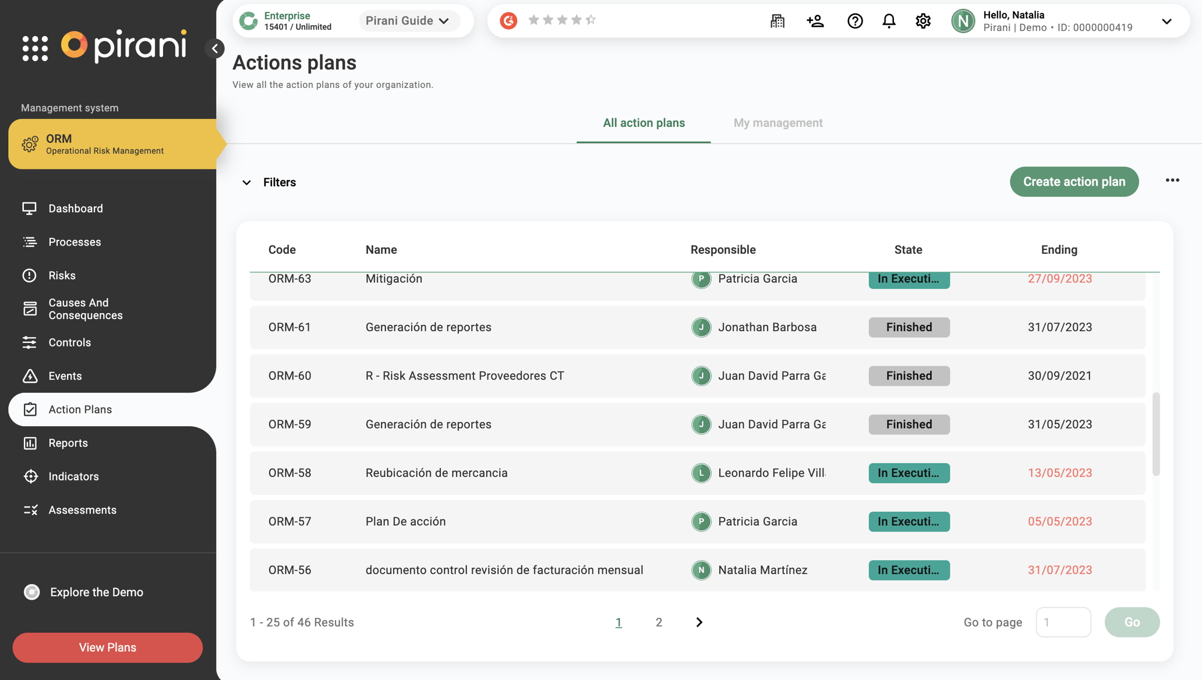
Task: Navigate to Causes And Consequences
Action: point(86,309)
